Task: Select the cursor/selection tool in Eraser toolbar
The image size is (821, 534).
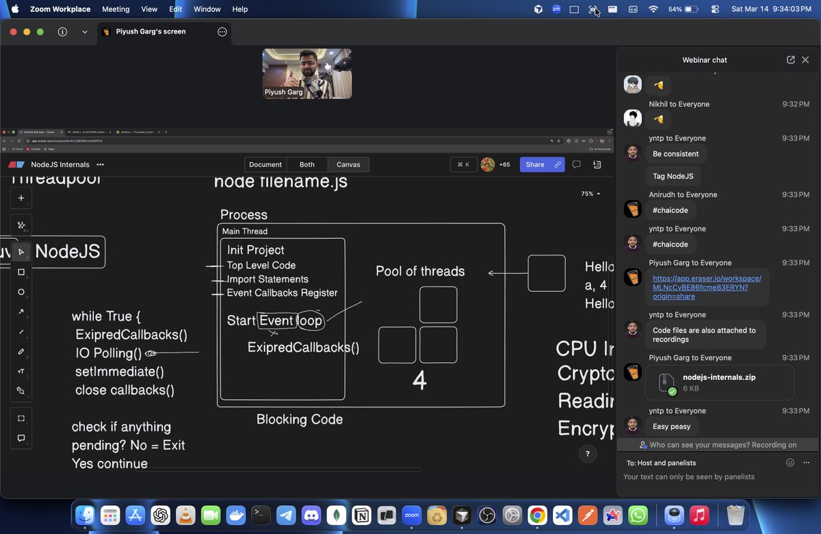Action: coord(21,252)
